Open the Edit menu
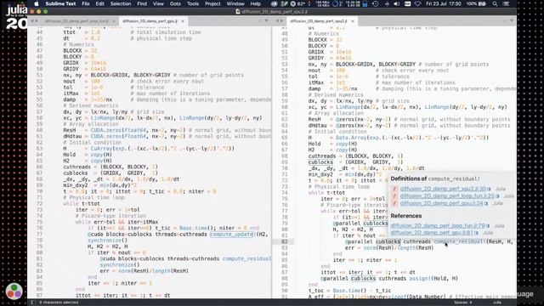 coord(100,3)
